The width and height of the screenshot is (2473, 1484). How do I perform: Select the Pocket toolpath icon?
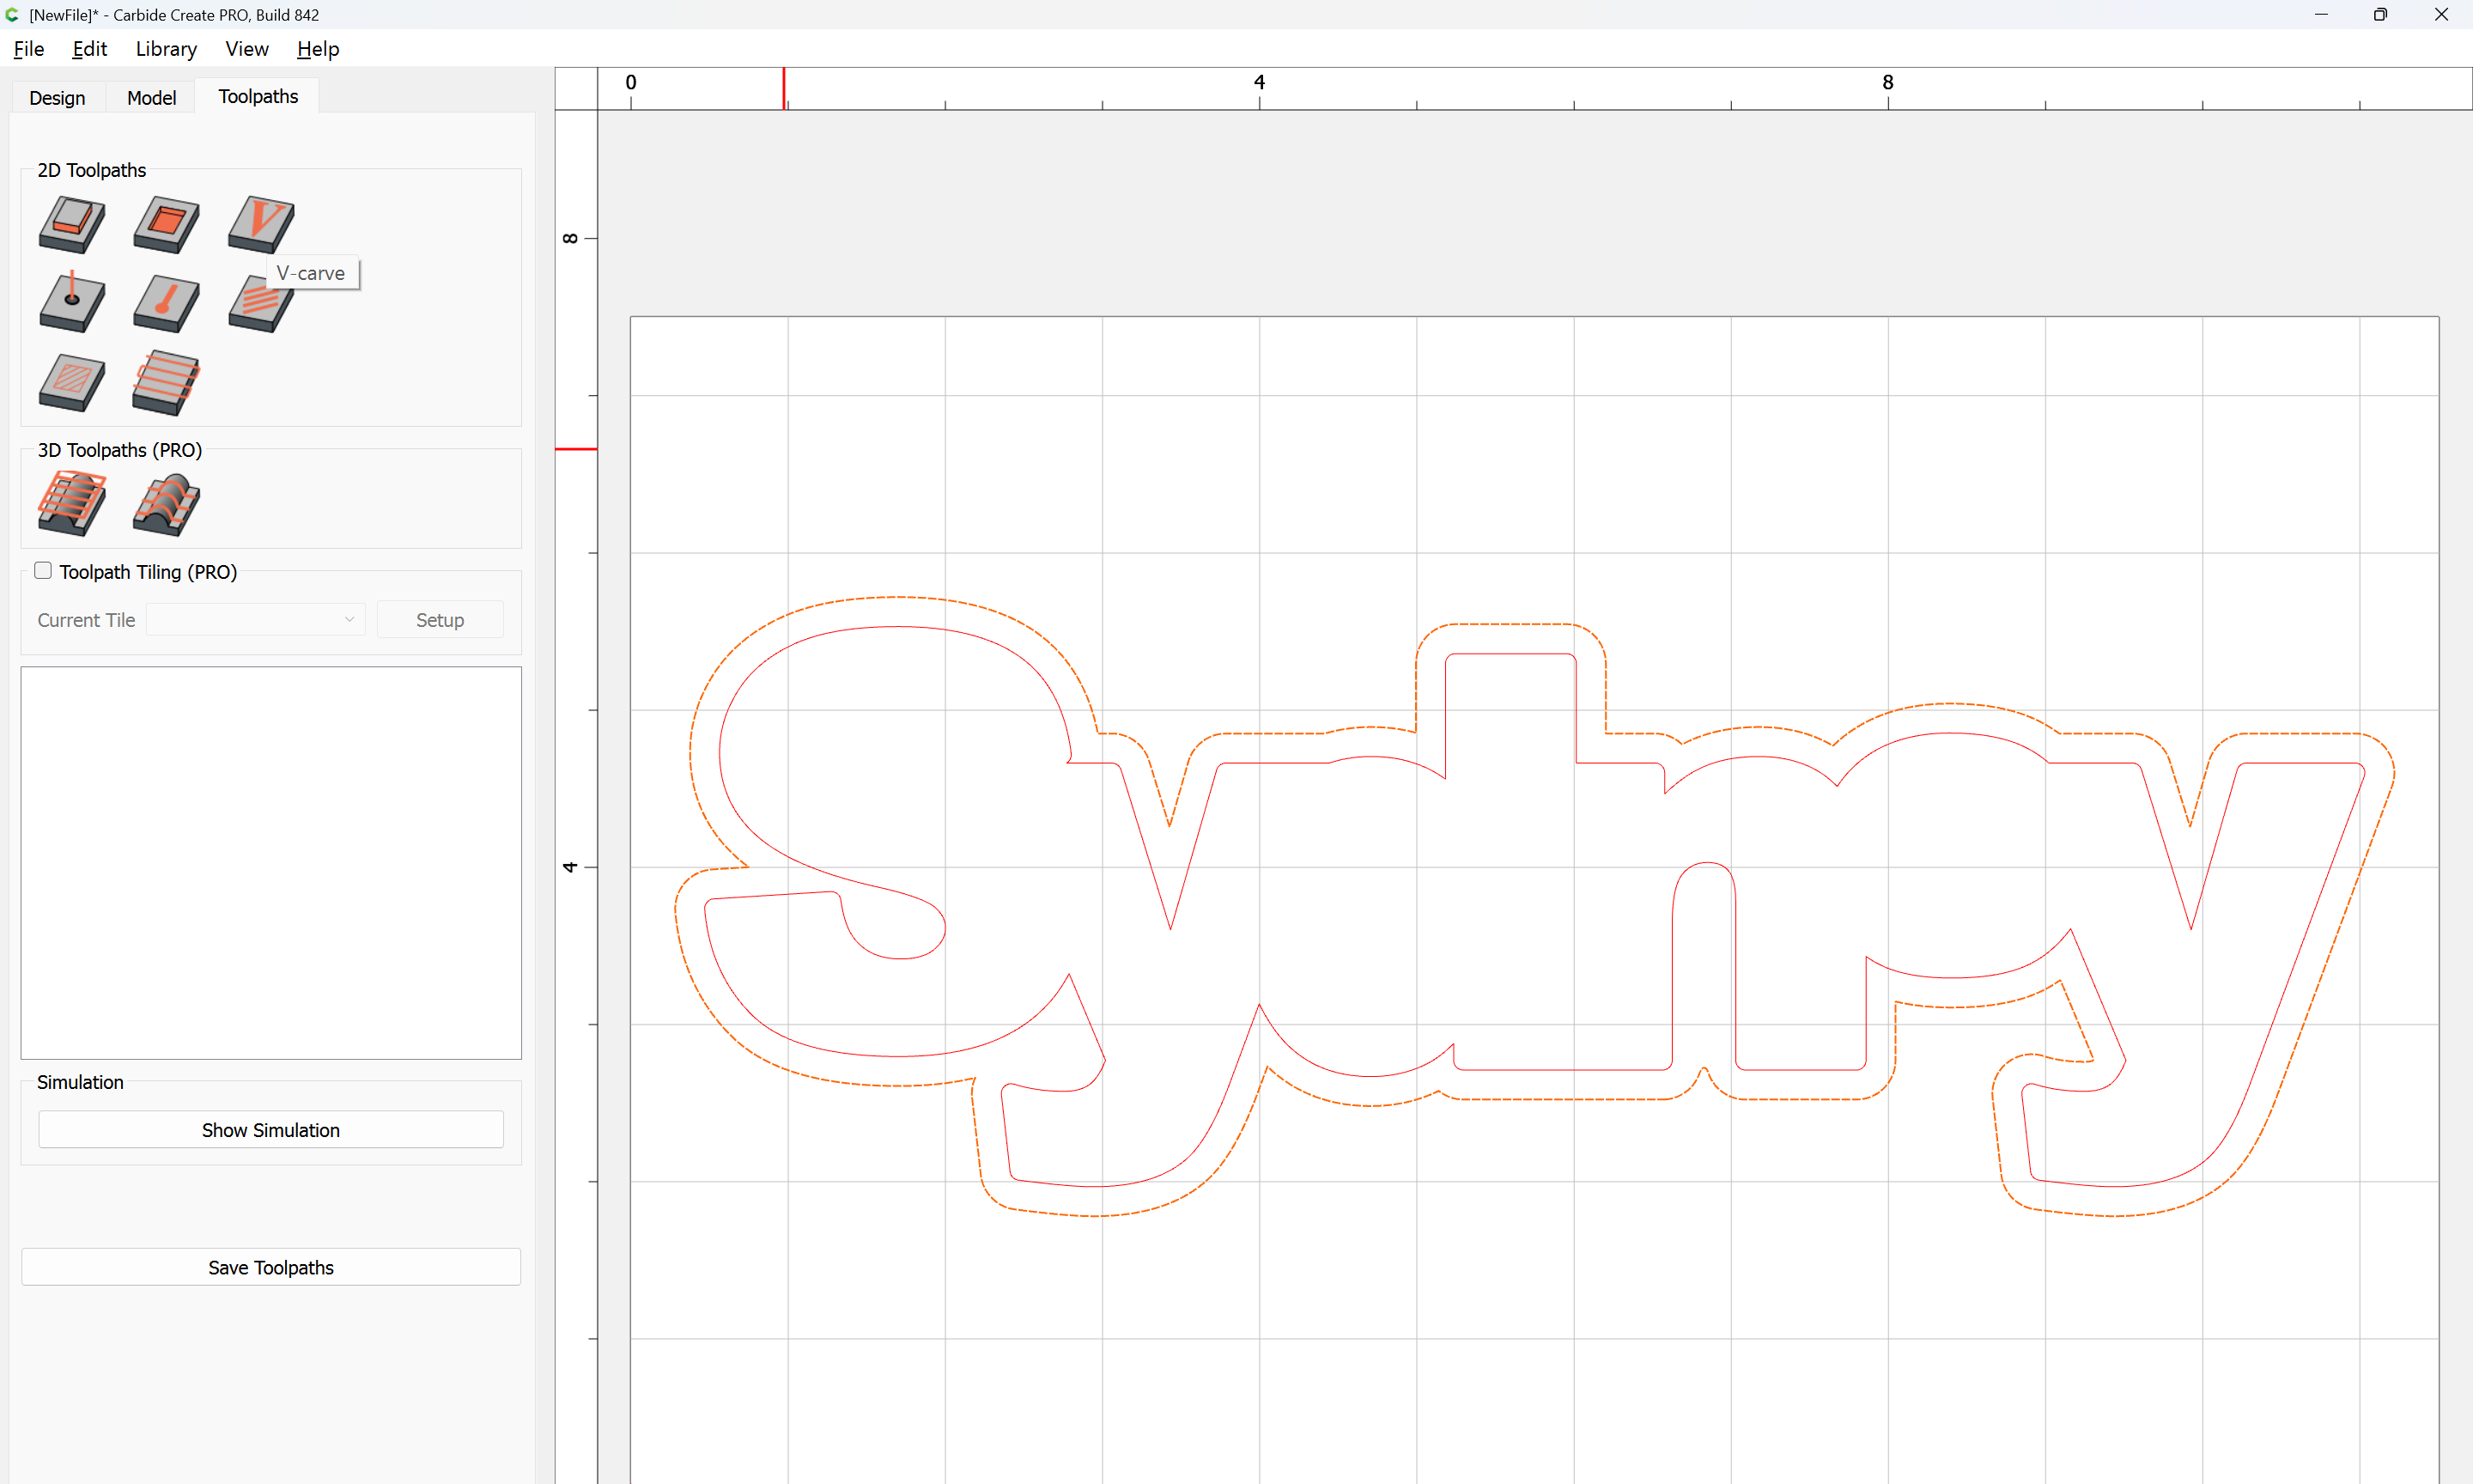pyautogui.click(x=166, y=224)
